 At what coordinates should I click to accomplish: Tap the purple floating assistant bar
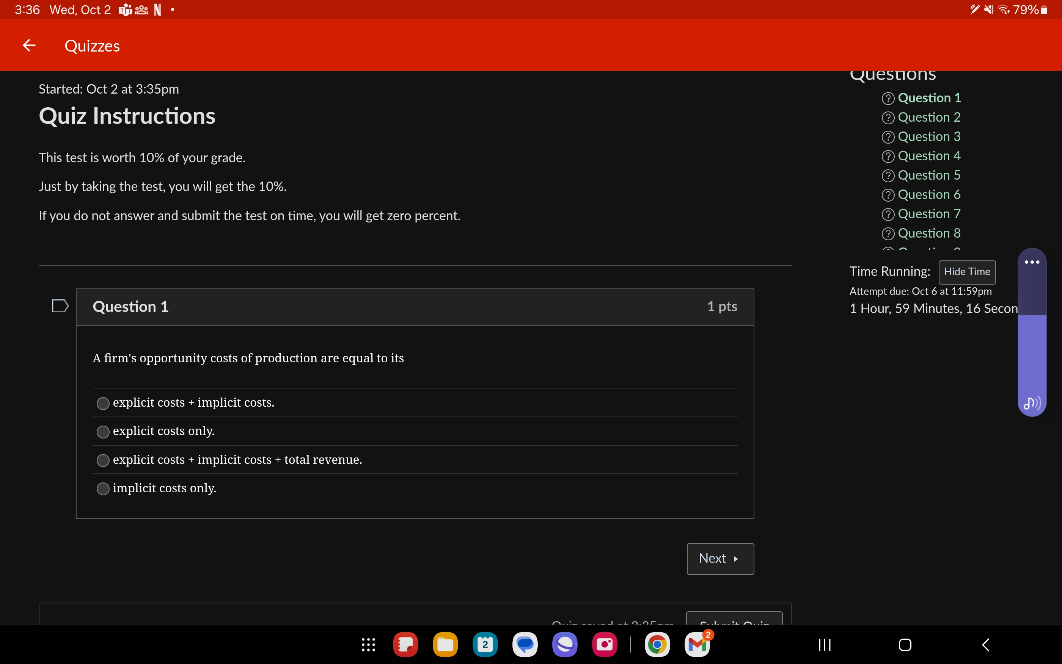click(x=1032, y=332)
